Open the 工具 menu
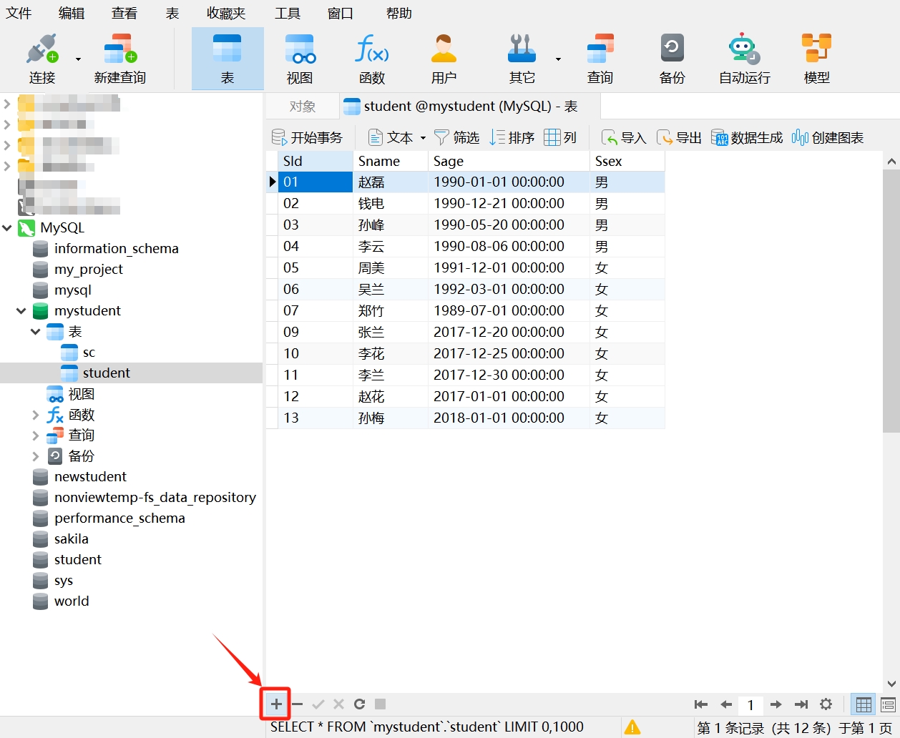900x738 pixels. [288, 13]
